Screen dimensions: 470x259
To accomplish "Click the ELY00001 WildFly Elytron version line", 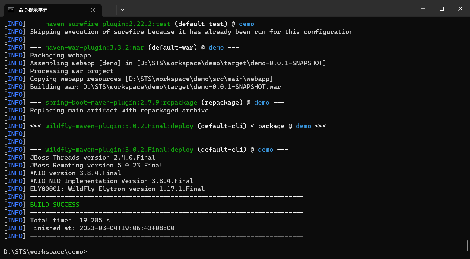I will coord(117,189).
